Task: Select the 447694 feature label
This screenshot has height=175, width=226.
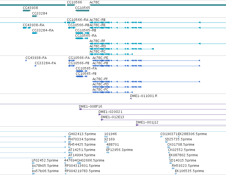Action: coord(70,160)
